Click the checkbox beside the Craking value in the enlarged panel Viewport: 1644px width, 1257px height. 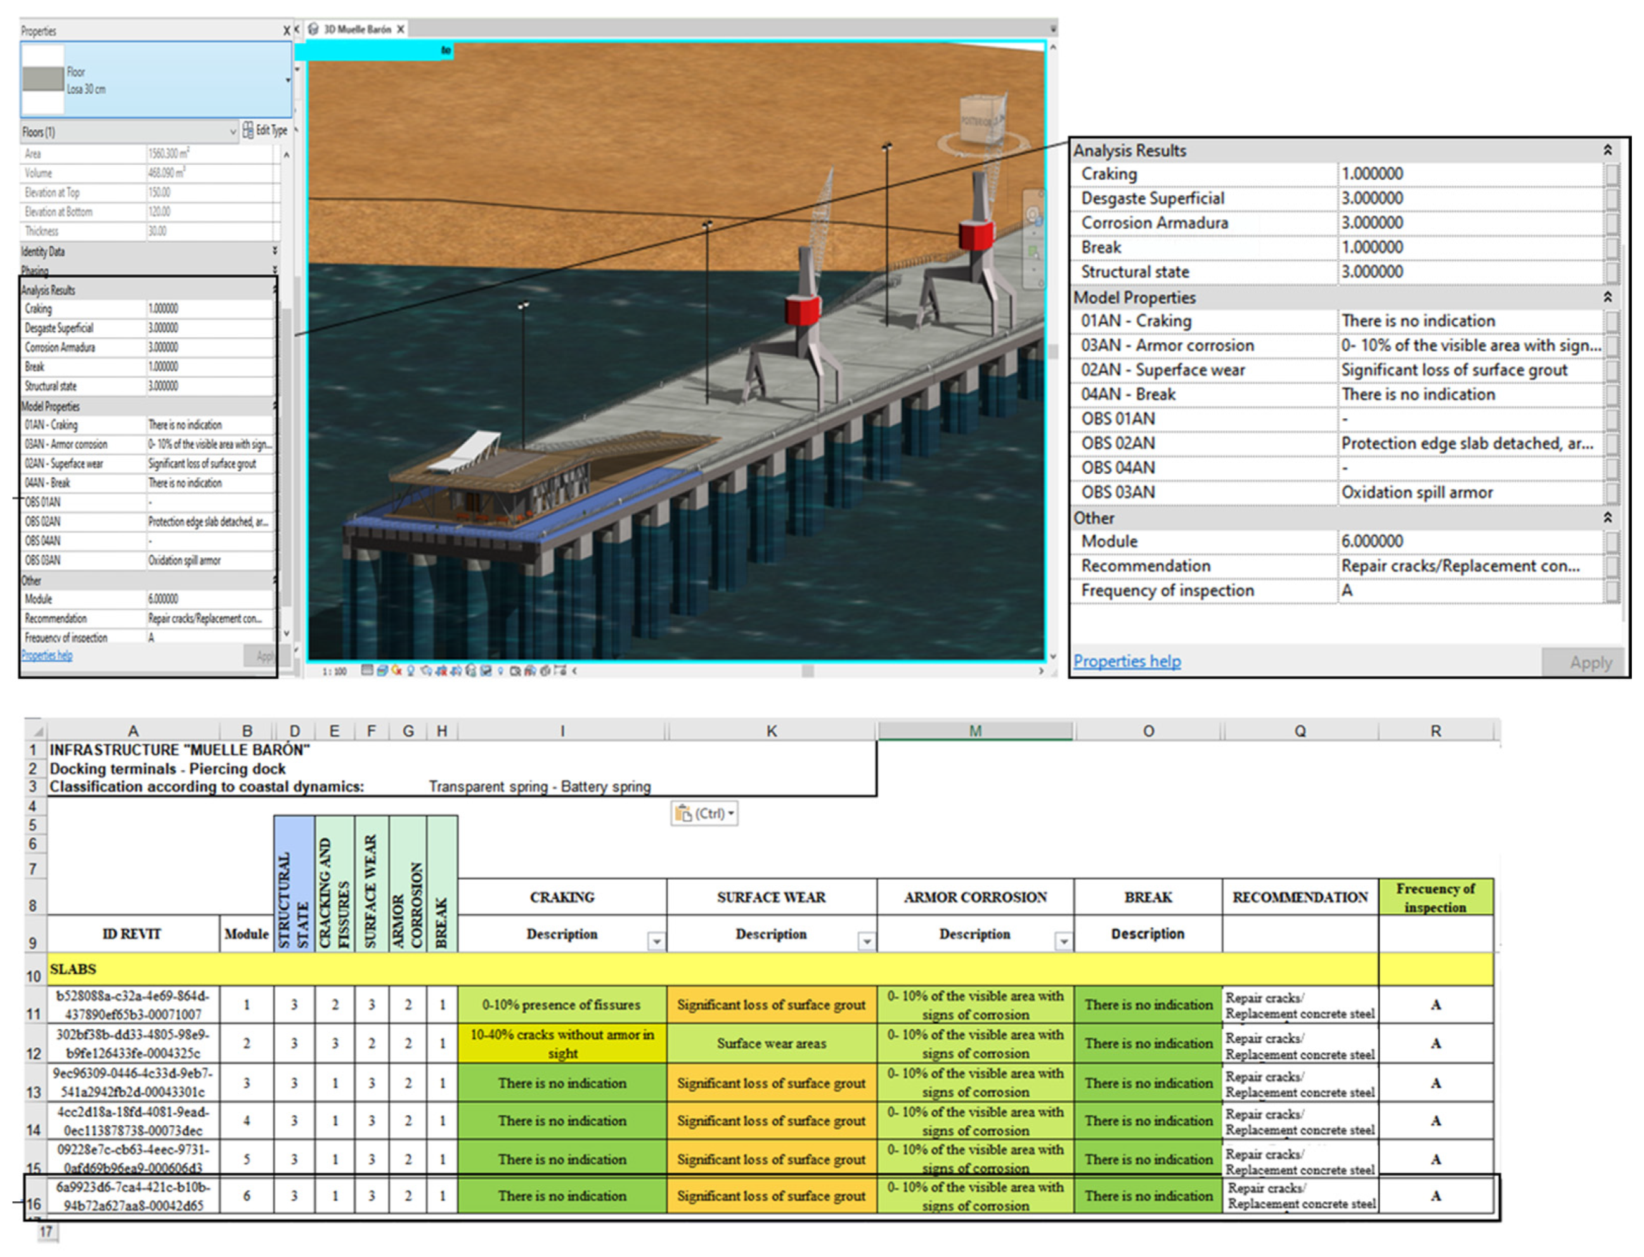[x=1612, y=174]
